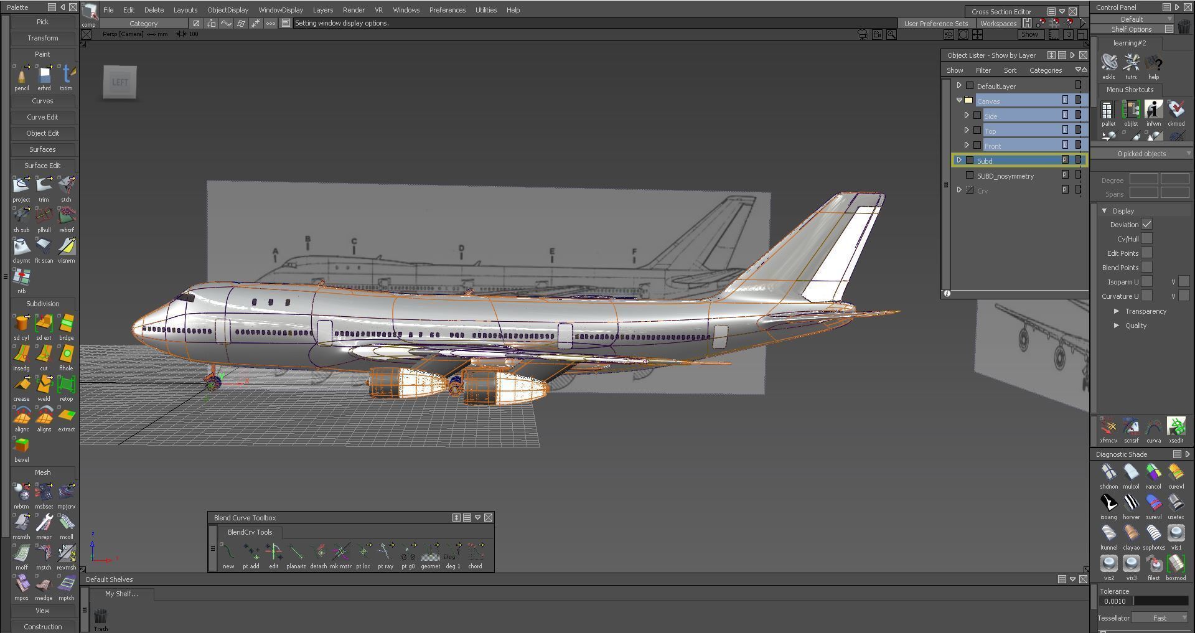Screen dimensions: 1195x633
Task: Expand the Quality section
Action: click(1117, 326)
